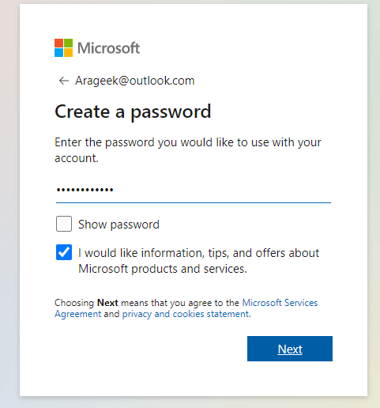The height and width of the screenshot is (408, 380).
Task: Click the 'Choosing' disclaimer text
Action: 74,303
